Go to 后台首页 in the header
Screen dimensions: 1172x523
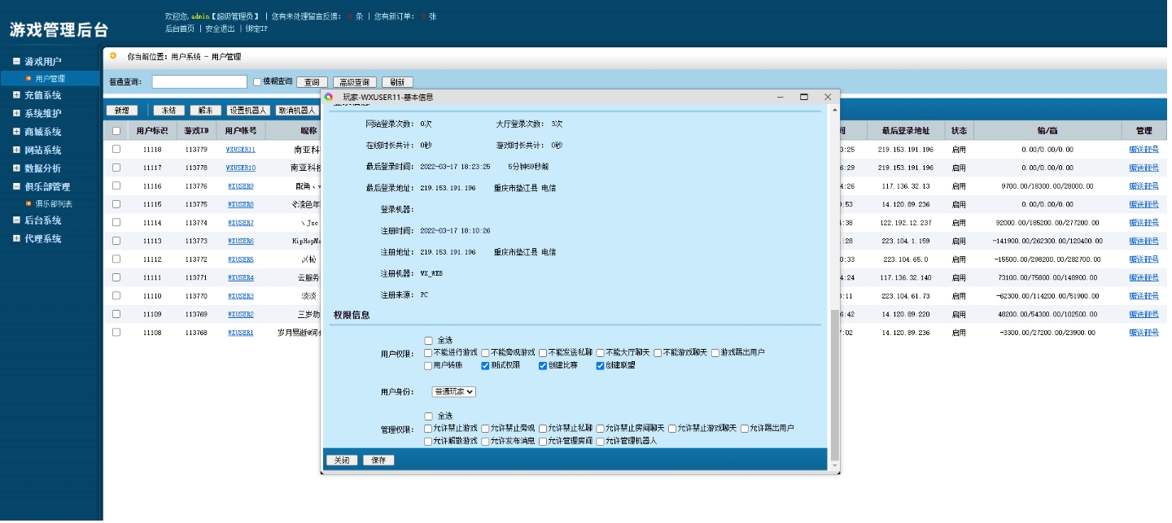(x=180, y=28)
